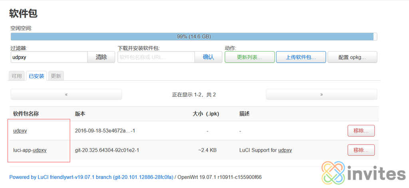Switch to the 可用 tab
Image resolution: width=409 pixels, height=188 pixels.
[17, 76]
